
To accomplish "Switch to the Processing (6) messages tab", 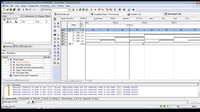I will click(24, 99).
